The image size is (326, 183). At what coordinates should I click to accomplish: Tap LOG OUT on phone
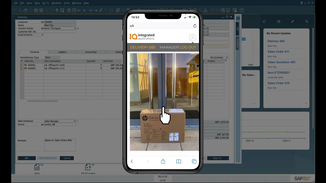tap(188, 47)
